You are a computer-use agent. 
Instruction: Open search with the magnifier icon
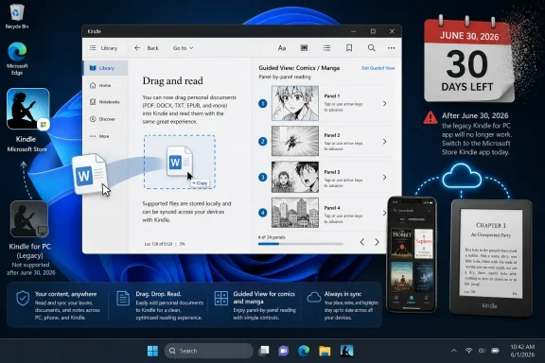point(371,48)
